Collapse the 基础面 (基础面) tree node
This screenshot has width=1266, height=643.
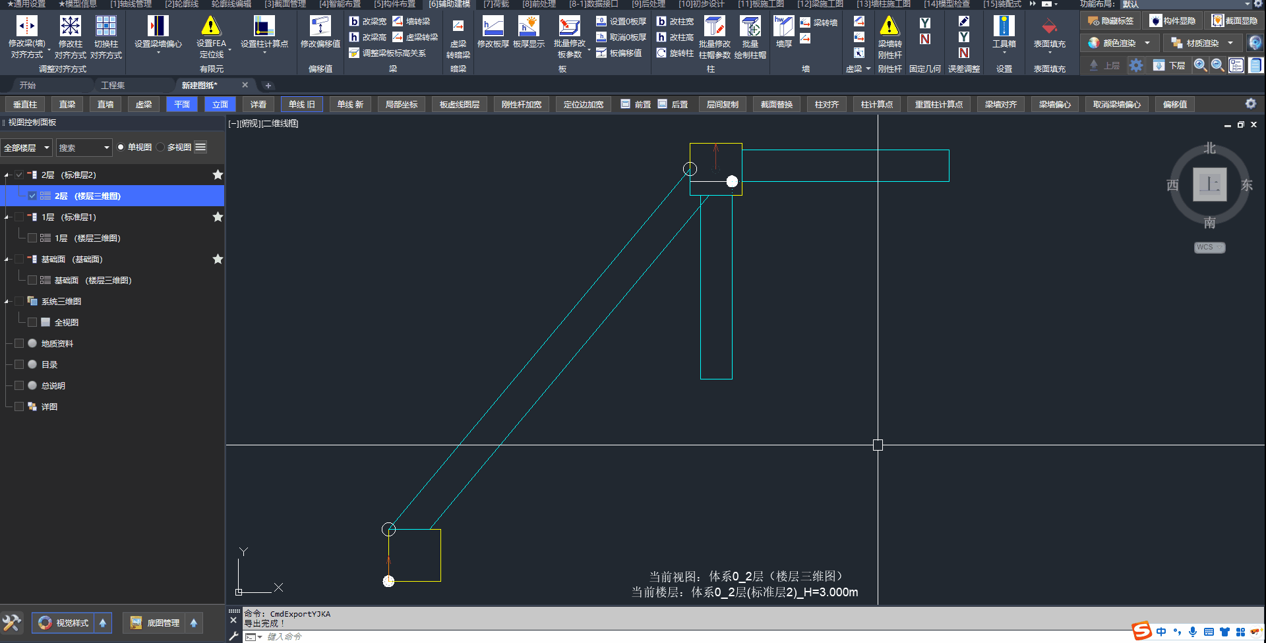pyautogui.click(x=7, y=260)
